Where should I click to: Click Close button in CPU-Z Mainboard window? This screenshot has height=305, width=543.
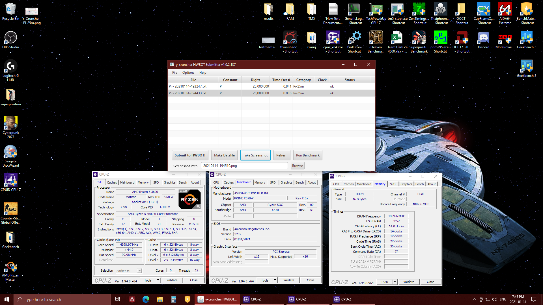tap(311, 280)
